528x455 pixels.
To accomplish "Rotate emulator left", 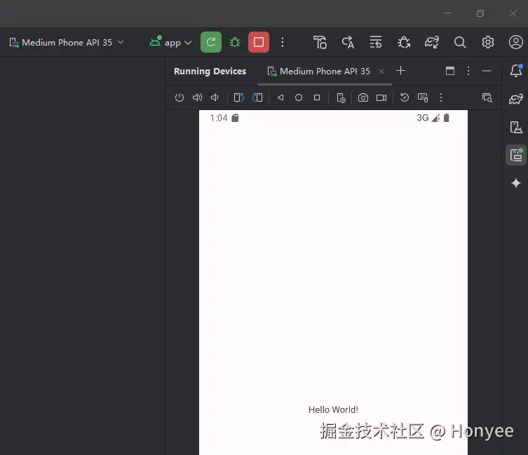I will (238, 97).
